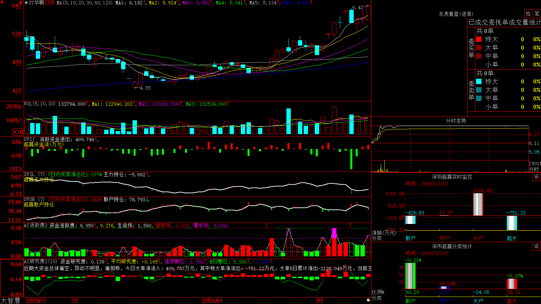Click the 中户 17.07 value in realtime monitor
This screenshot has width=541, height=304.
click(x=446, y=212)
